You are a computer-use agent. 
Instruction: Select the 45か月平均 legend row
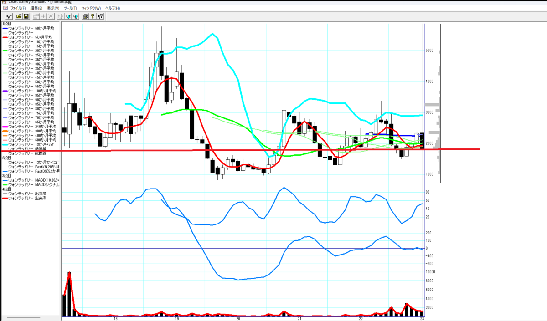[x=31, y=77]
